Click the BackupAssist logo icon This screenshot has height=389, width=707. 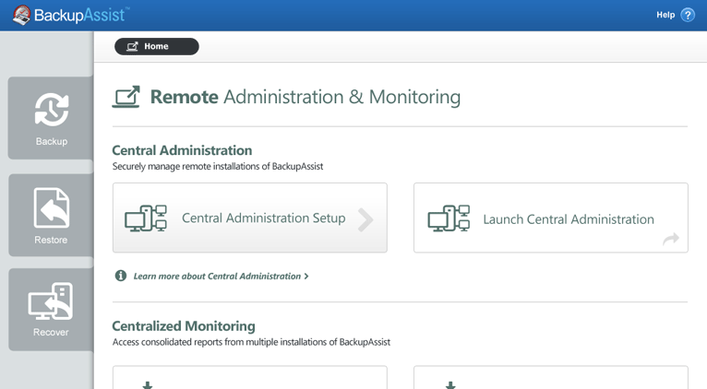click(x=20, y=15)
